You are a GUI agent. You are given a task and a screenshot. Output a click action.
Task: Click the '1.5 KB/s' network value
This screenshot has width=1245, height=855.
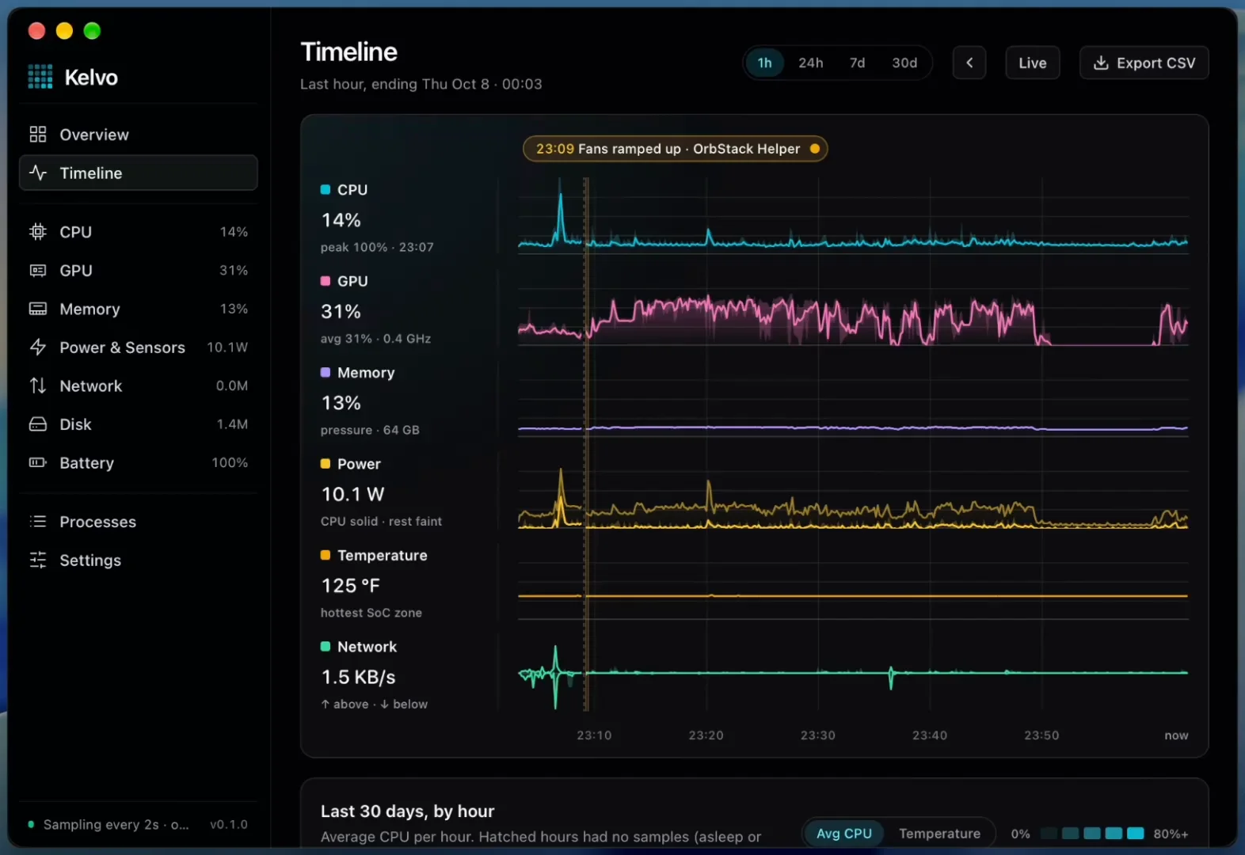tap(358, 677)
